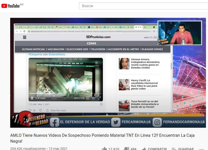
Task: Open the Henry Cavill candidata Montserrat headline
Action: click(145, 85)
